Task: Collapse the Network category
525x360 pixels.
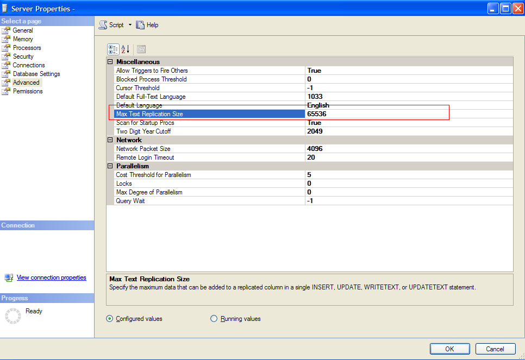Action: coord(110,140)
